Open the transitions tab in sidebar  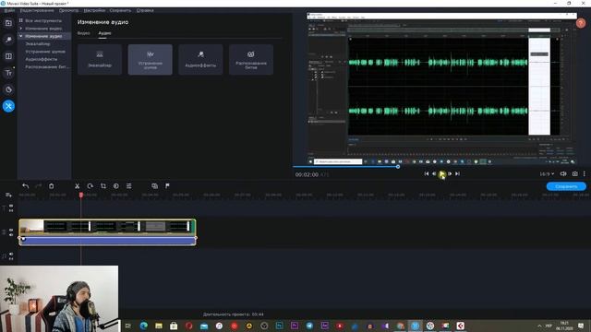pos(8,56)
